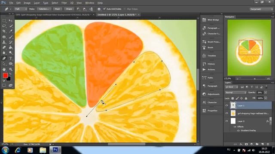Hide Layer 0 visibility eye

click(226, 121)
